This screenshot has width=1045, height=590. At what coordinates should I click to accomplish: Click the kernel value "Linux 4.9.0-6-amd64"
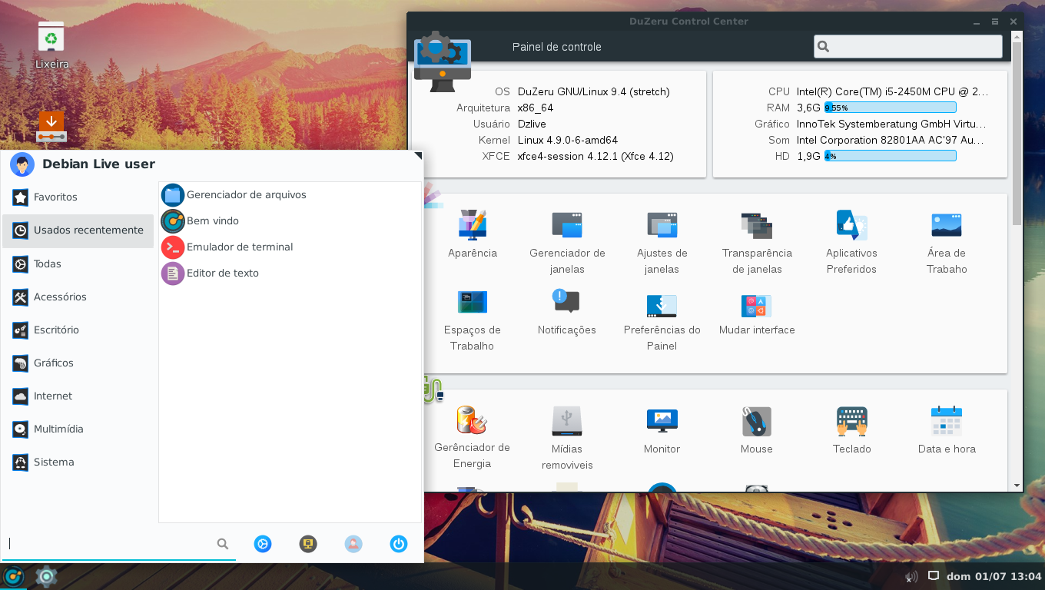pyautogui.click(x=568, y=141)
